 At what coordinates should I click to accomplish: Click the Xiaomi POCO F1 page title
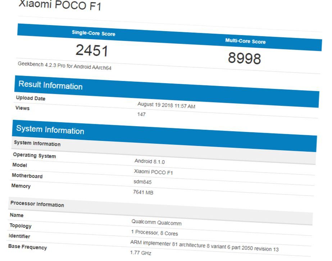click(x=60, y=5)
